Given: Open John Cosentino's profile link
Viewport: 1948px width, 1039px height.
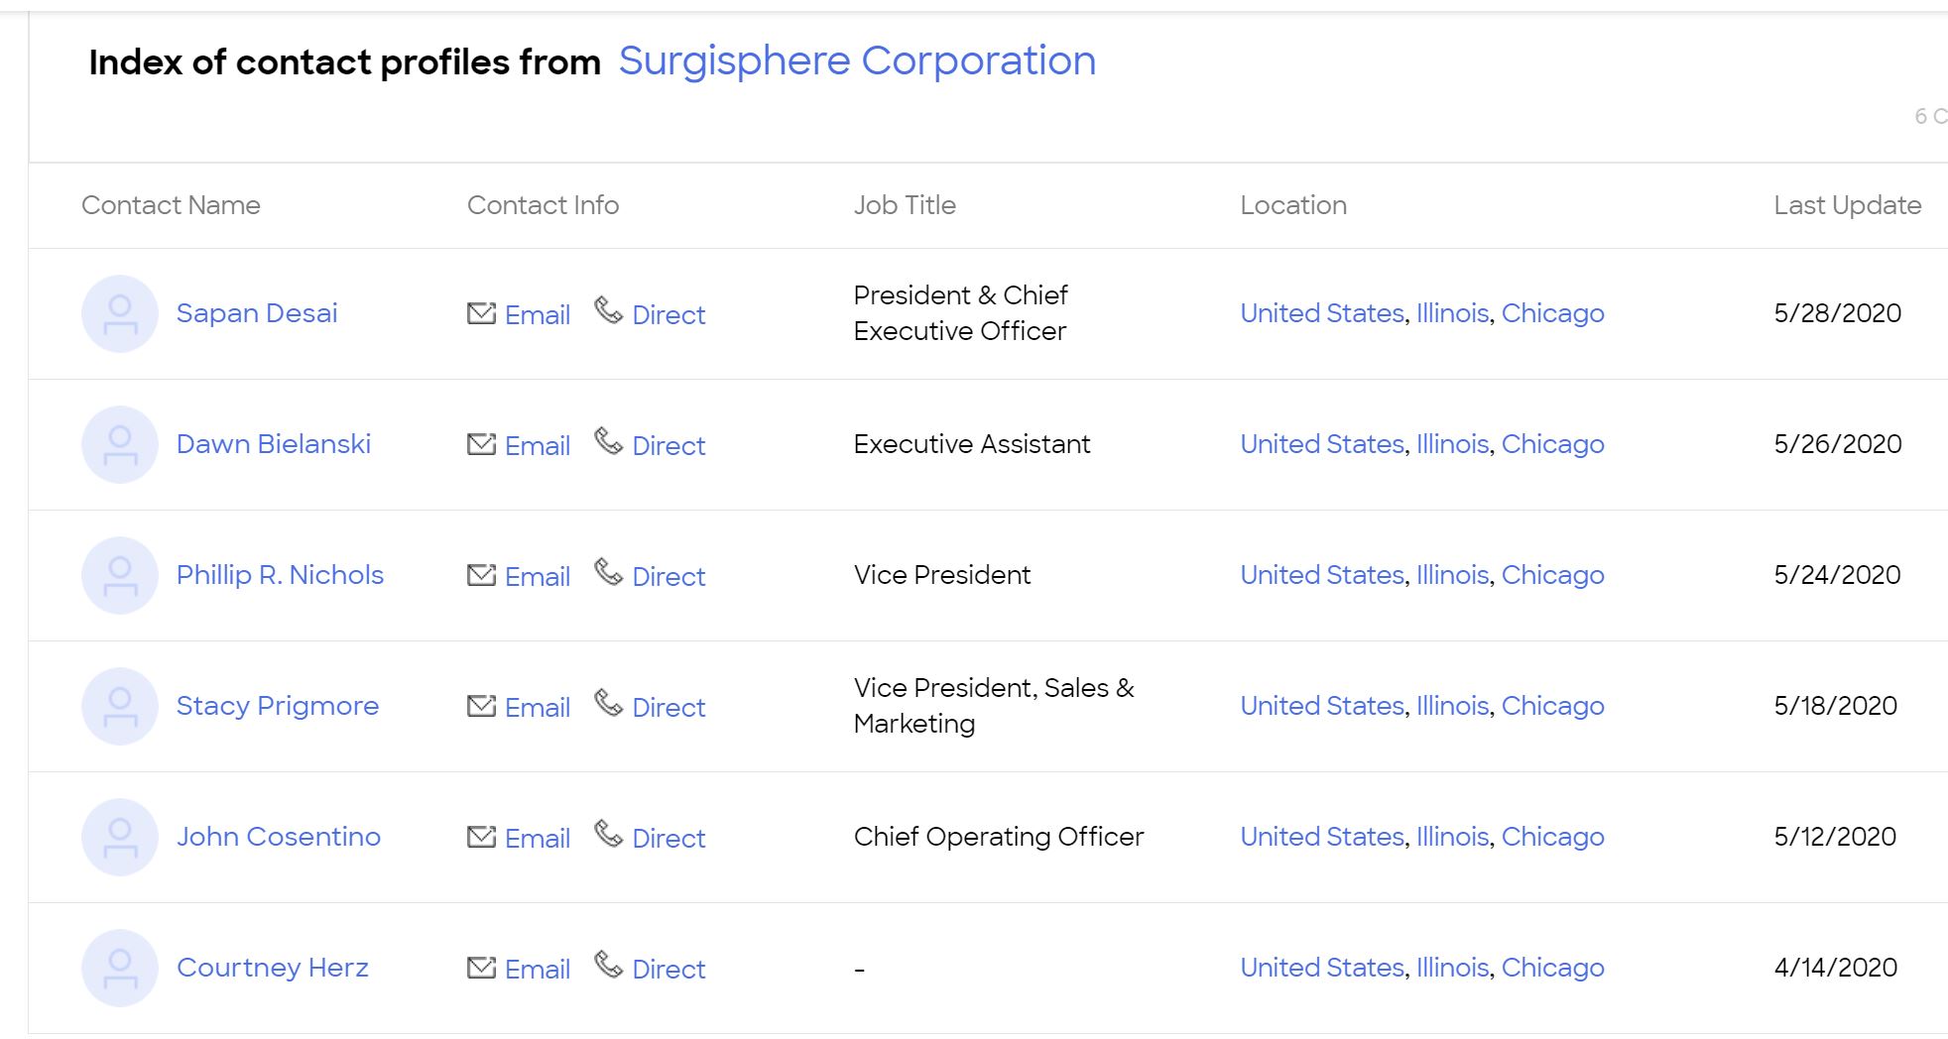Looking at the screenshot, I should (x=279, y=837).
